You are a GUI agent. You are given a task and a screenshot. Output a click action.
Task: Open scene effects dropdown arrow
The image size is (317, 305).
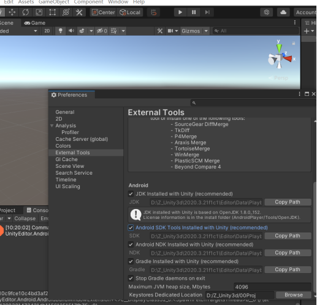tap(91, 31)
